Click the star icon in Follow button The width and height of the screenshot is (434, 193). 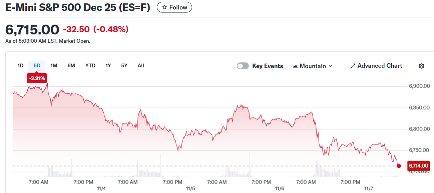164,8
